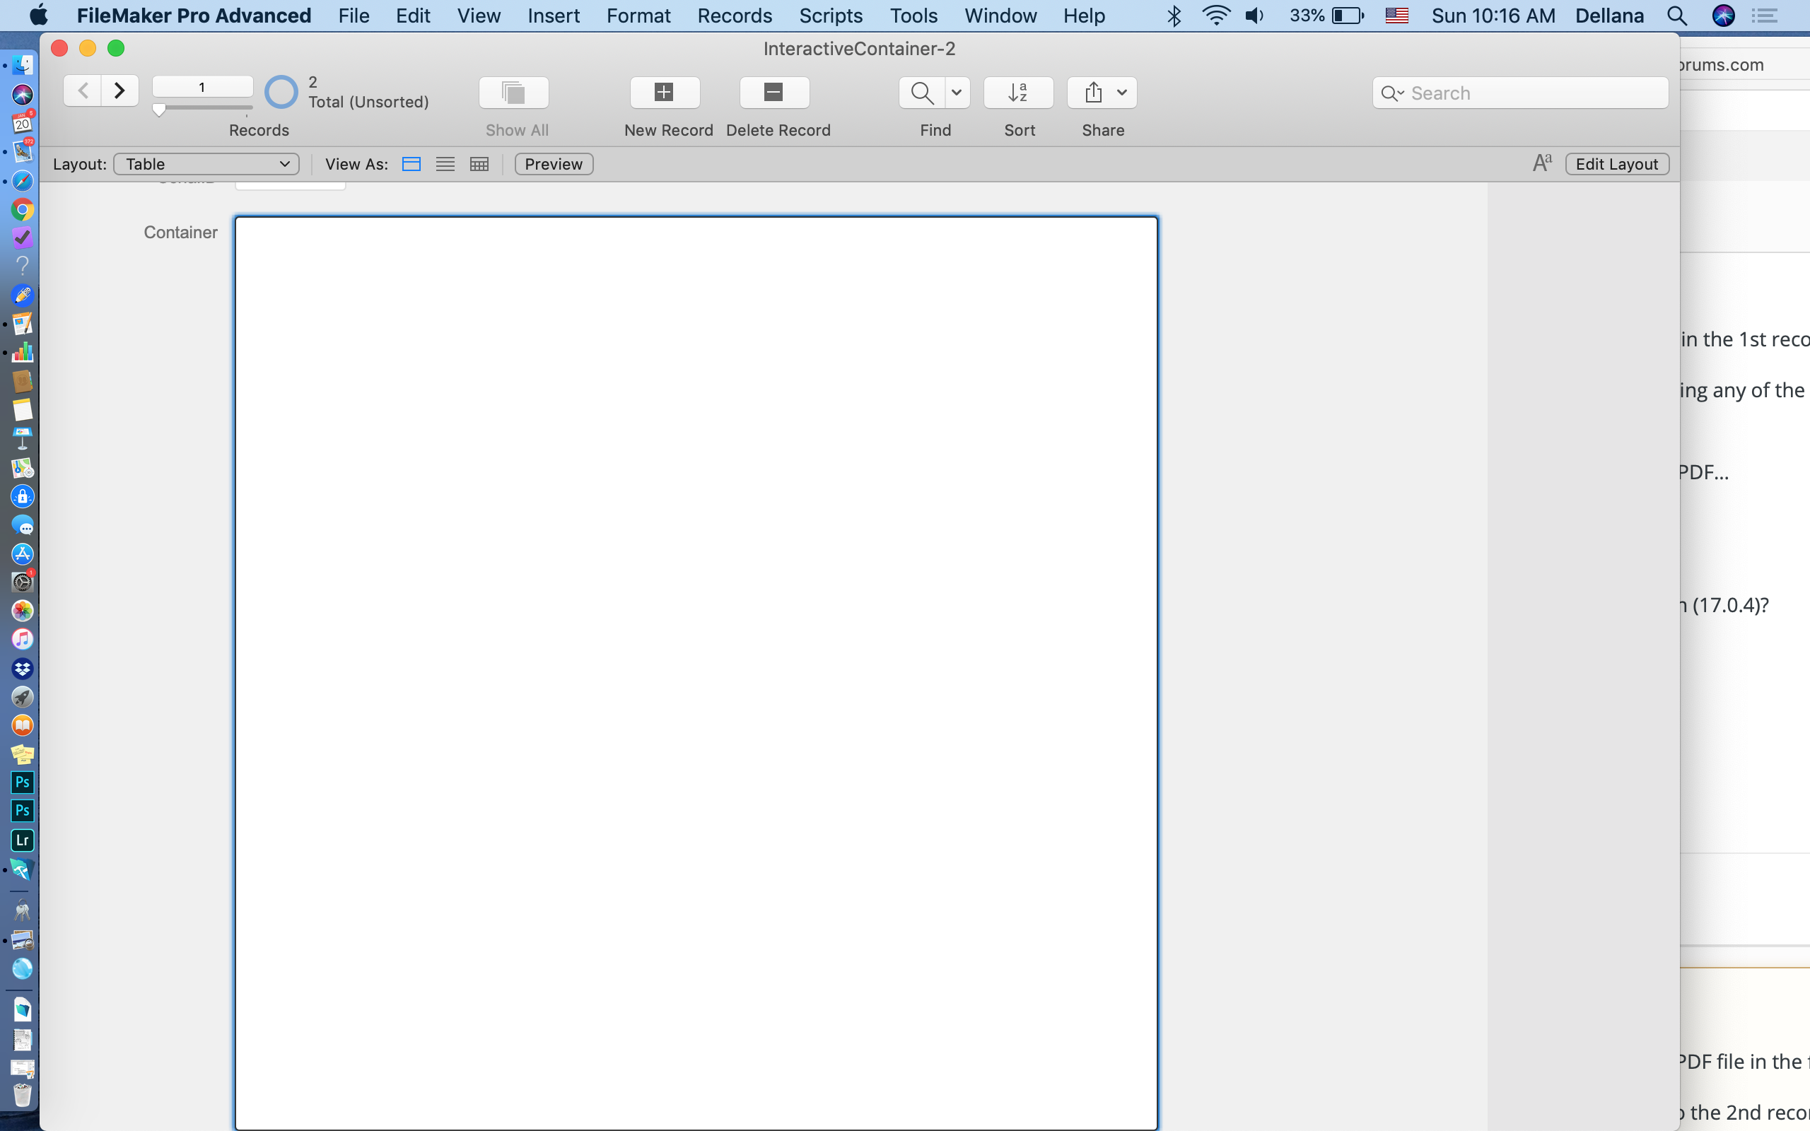Open Photos from the Dock

(x=23, y=611)
